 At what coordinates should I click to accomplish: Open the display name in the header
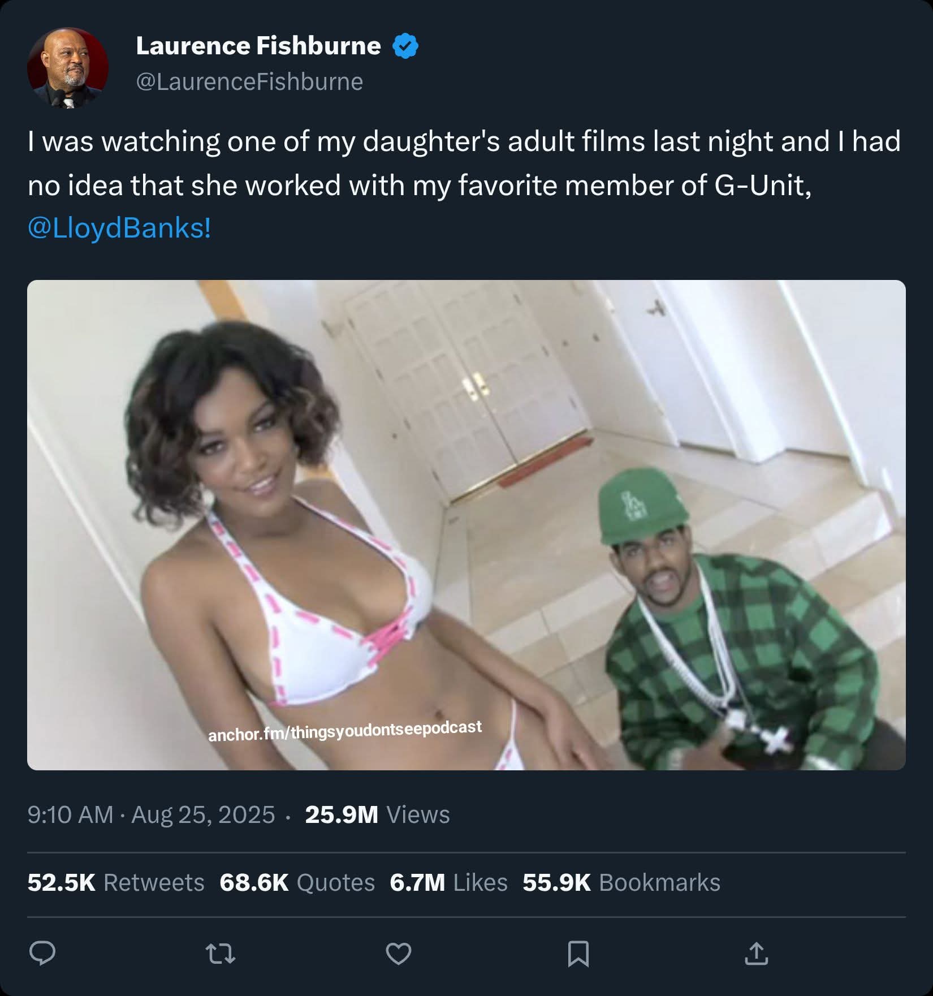coord(258,46)
